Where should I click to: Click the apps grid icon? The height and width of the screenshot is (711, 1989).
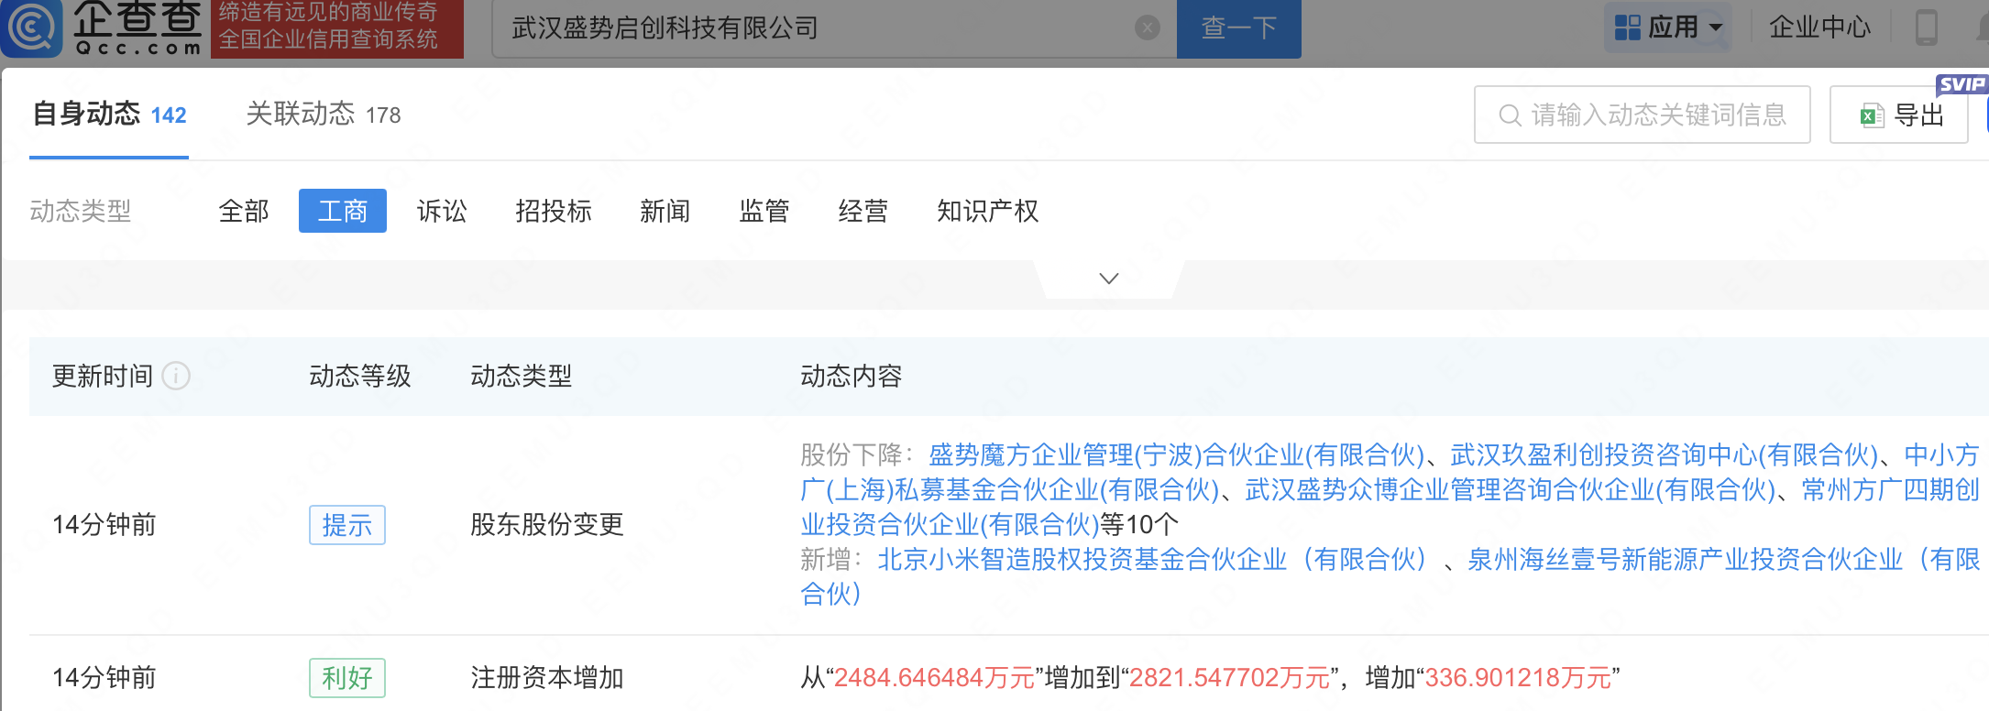(x=1627, y=27)
